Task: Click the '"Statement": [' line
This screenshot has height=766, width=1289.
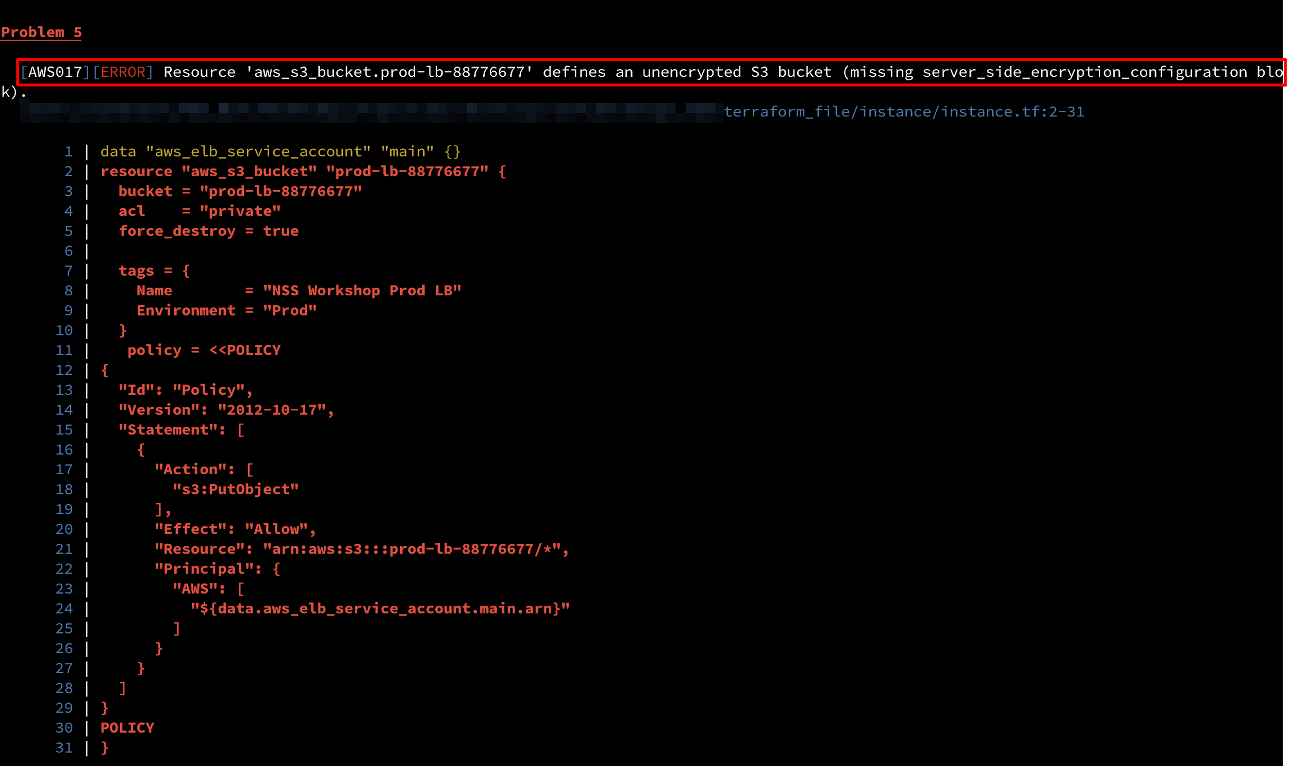Action: (181, 429)
